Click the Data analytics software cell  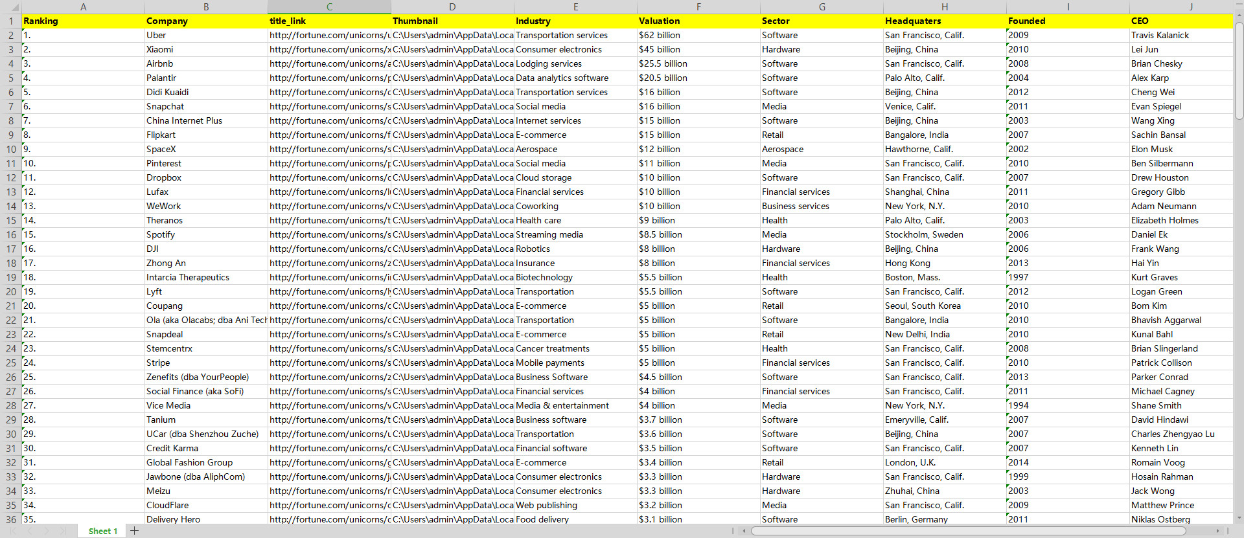tap(575, 78)
